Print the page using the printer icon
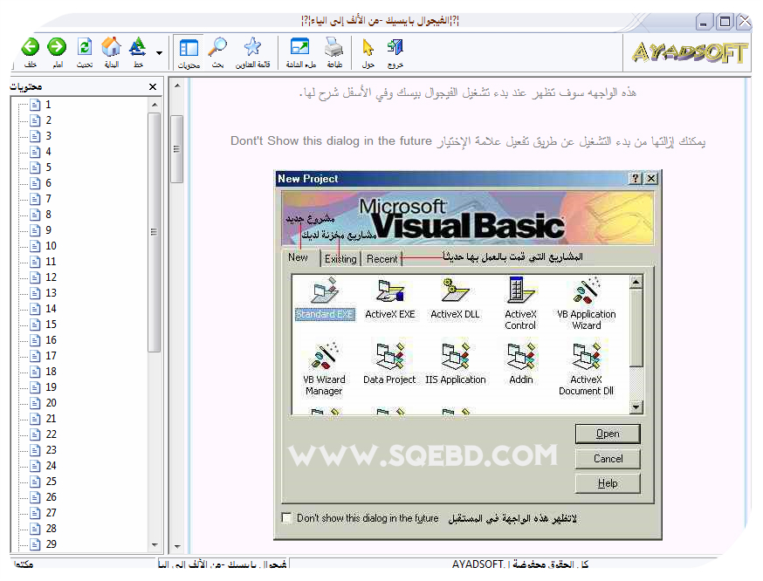 pos(333,48)
